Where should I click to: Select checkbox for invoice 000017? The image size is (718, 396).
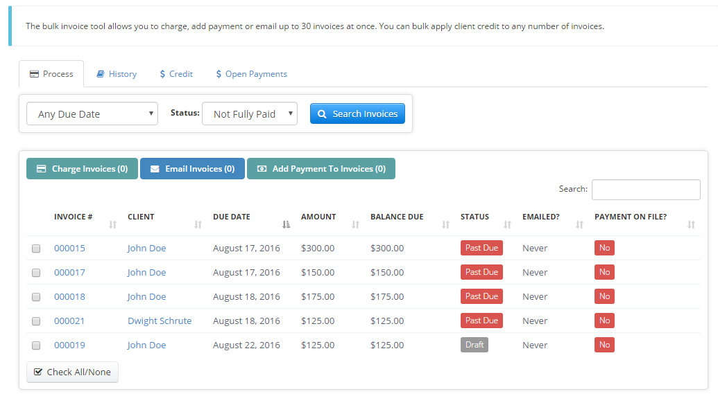pyautogui.click(x=36, y=273)
